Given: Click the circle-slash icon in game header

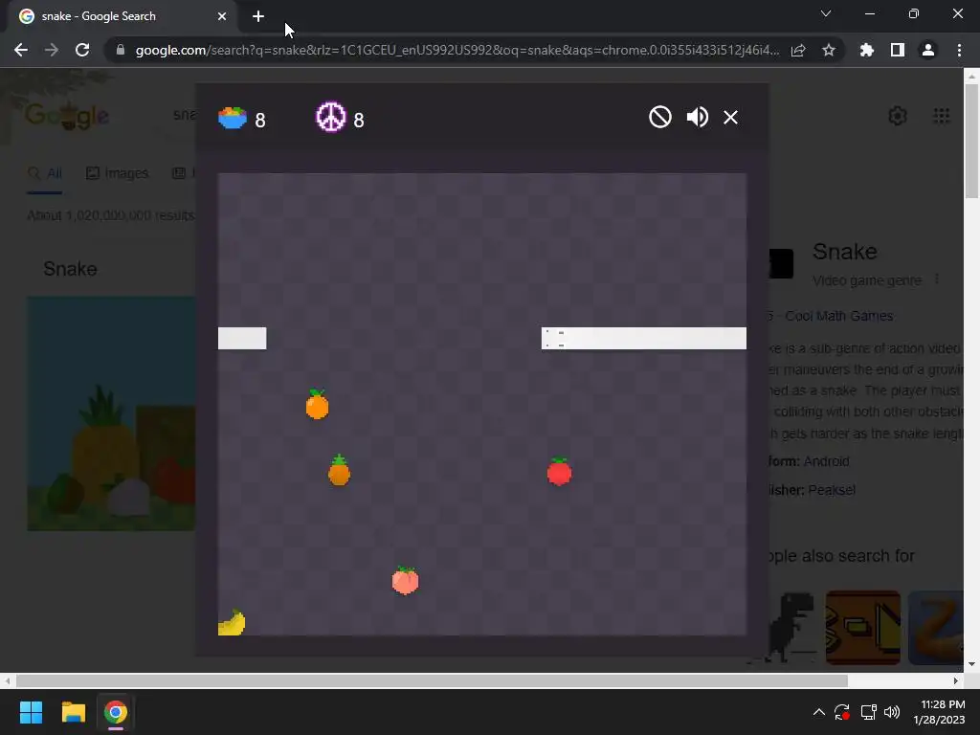Looking at the screenshot, I should pos(660,117).
